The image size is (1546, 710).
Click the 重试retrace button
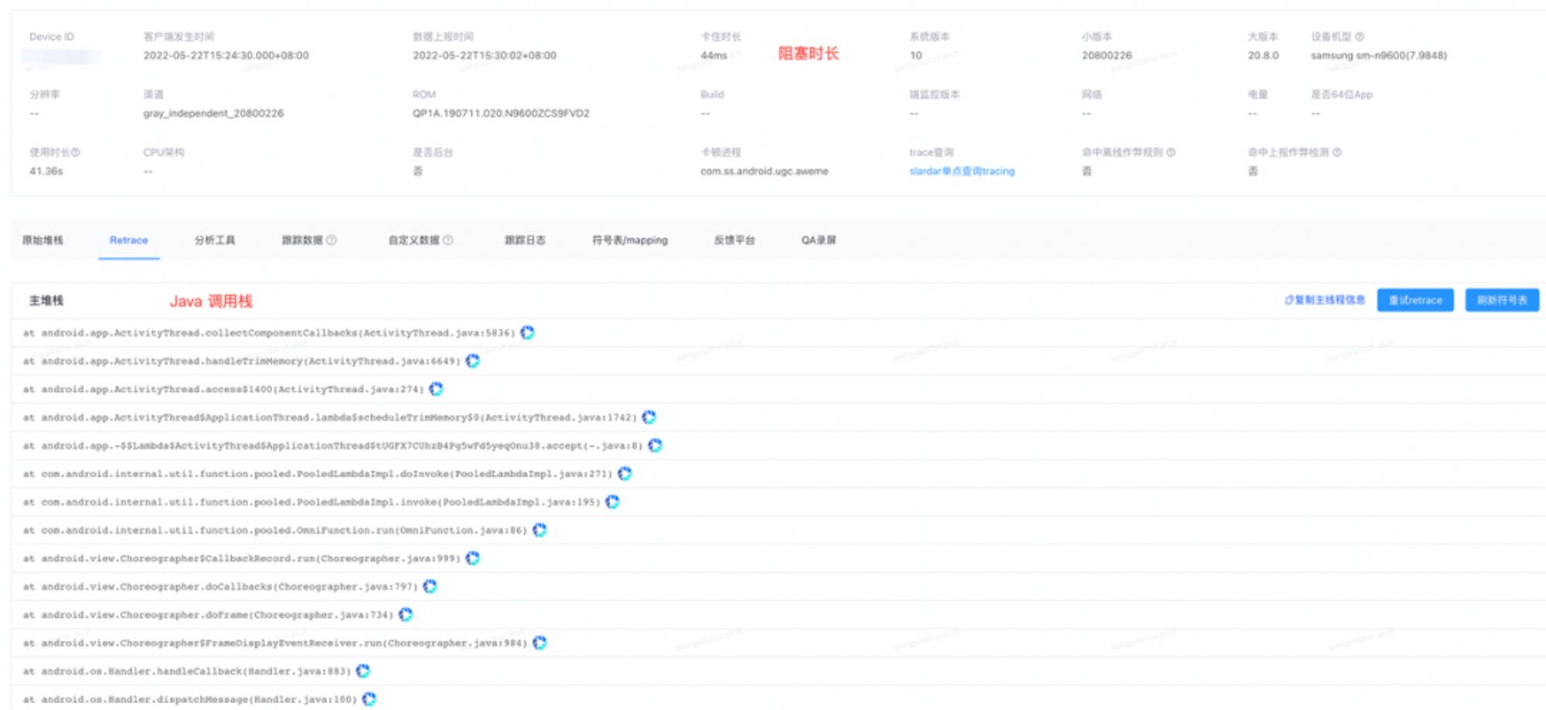[1415, 301]
